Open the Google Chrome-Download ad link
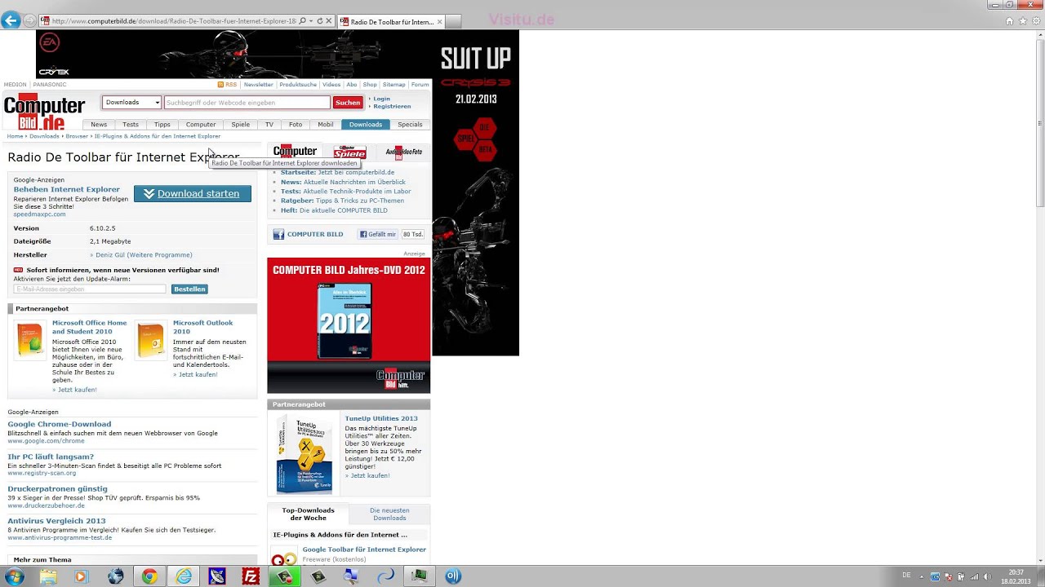 coord(60,424)
